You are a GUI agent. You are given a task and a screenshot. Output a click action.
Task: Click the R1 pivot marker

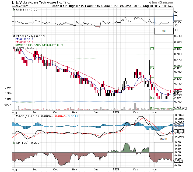(152, 68)
